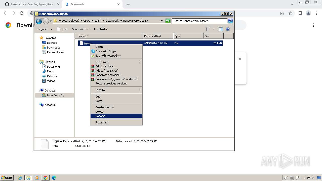
Task: Choose Open in context menu
Action: click(116, 47)
